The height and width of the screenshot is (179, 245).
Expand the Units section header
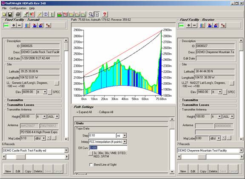point(121,123)
